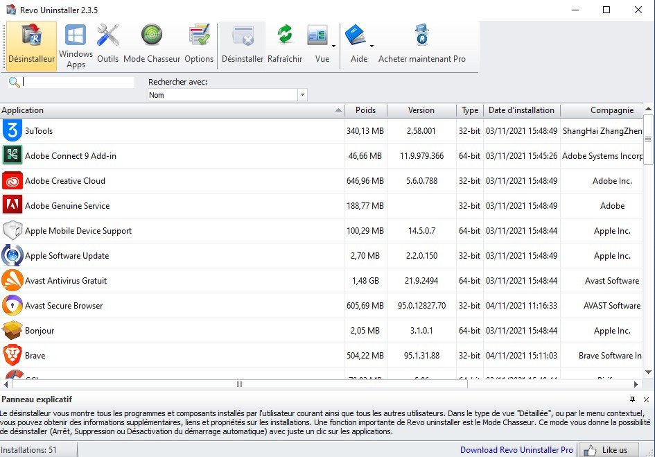Click the 646,96 MB size cell
Image resolution: width=655 pixels, height=457 pixels.
pyautogui.click(x=365, y=181)
